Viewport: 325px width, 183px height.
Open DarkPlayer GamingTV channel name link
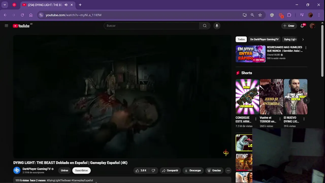pyautogui.click(x=37, y=169)
